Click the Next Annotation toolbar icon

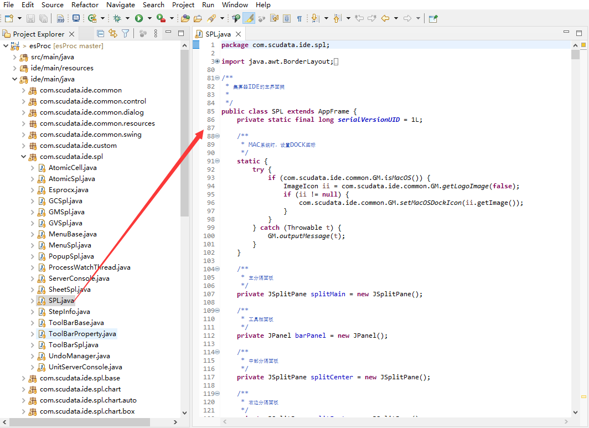(315, 18)
